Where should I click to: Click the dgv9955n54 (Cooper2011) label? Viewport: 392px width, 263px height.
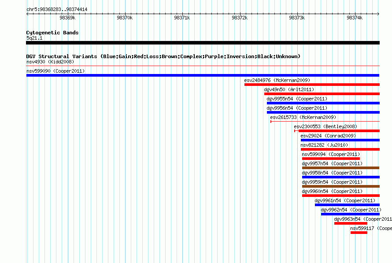pos(297,99)
